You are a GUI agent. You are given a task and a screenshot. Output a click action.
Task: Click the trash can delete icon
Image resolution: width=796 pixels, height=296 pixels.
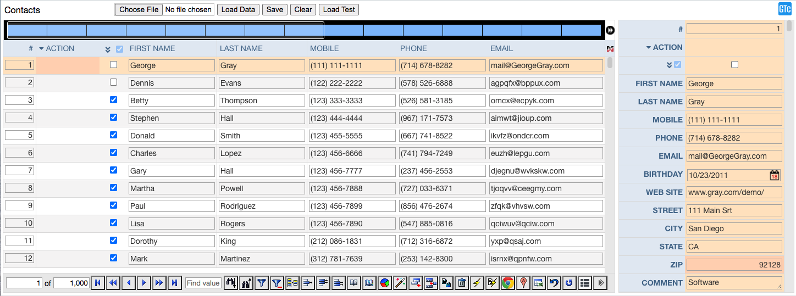coord(462,283)
